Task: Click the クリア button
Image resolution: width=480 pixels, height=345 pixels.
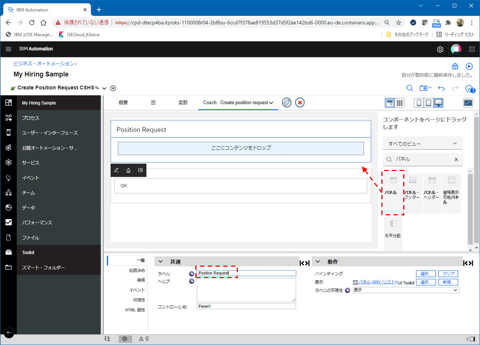Action: (x=448, y=274)
